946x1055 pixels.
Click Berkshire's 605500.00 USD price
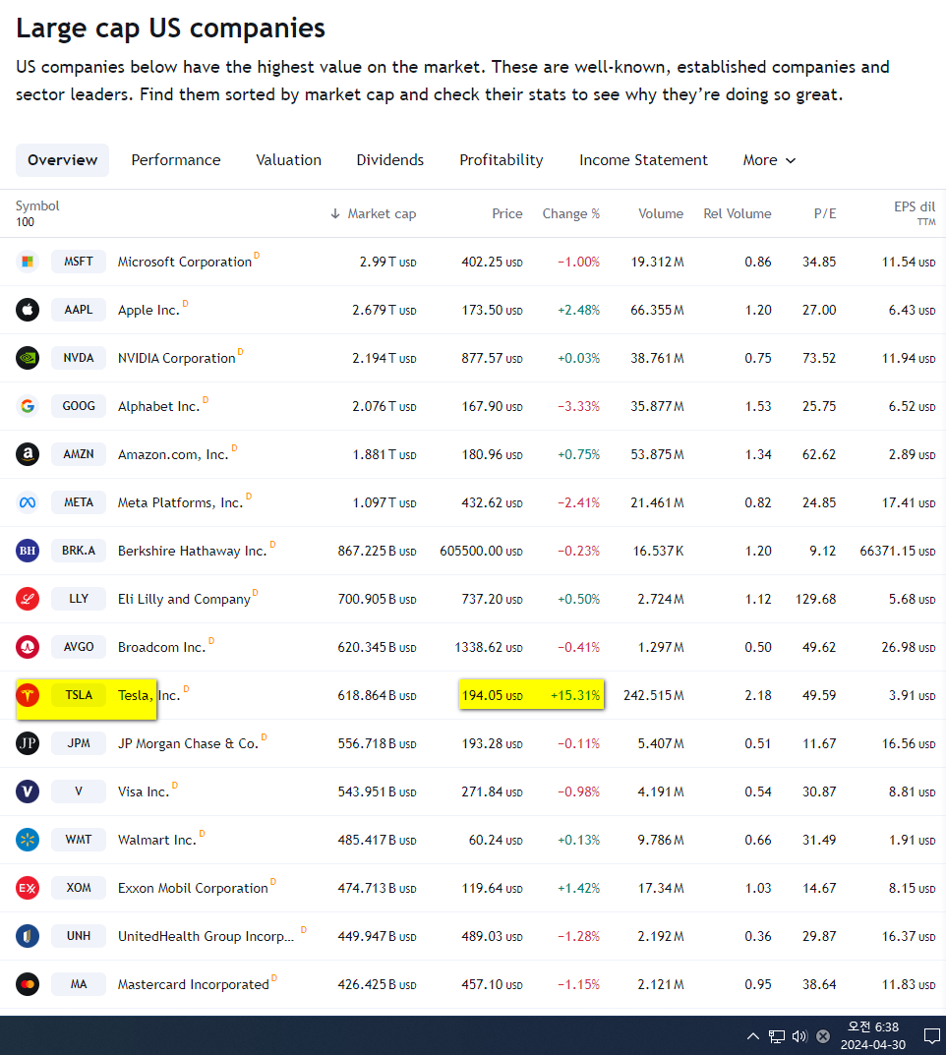pyautogui.click(x=481, y=551)
